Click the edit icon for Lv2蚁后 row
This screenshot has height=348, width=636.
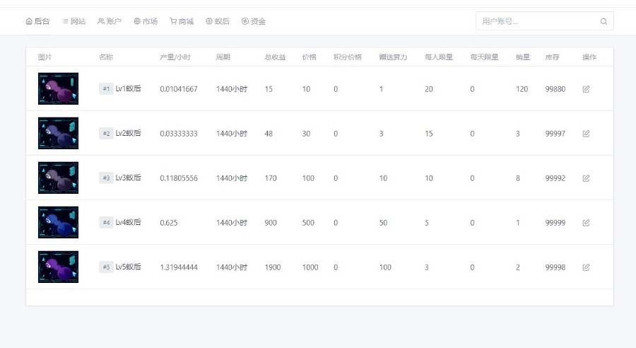(x=586, y=134)
